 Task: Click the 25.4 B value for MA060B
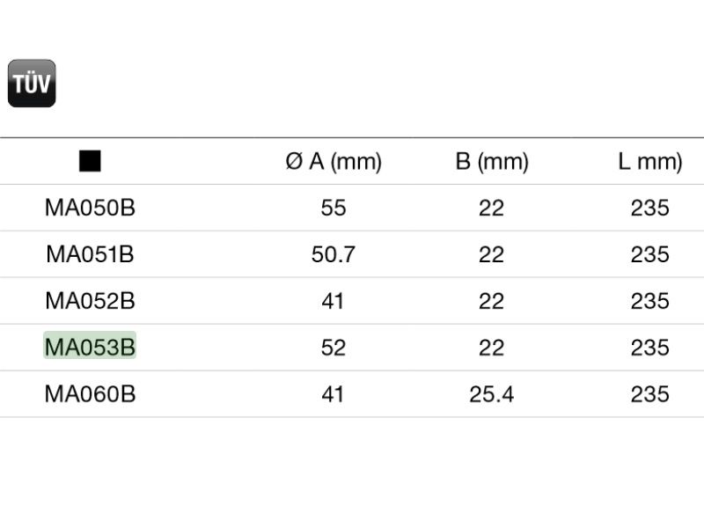492,394
